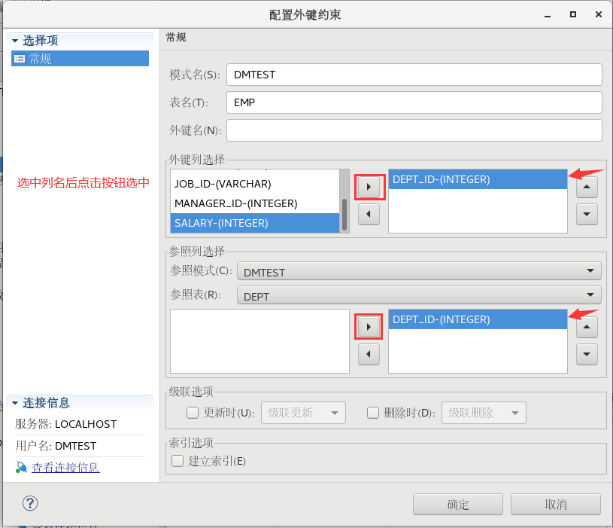Check the 建立索引(E) option
This screenshot has width=613, height=528.
pos(177,461)
